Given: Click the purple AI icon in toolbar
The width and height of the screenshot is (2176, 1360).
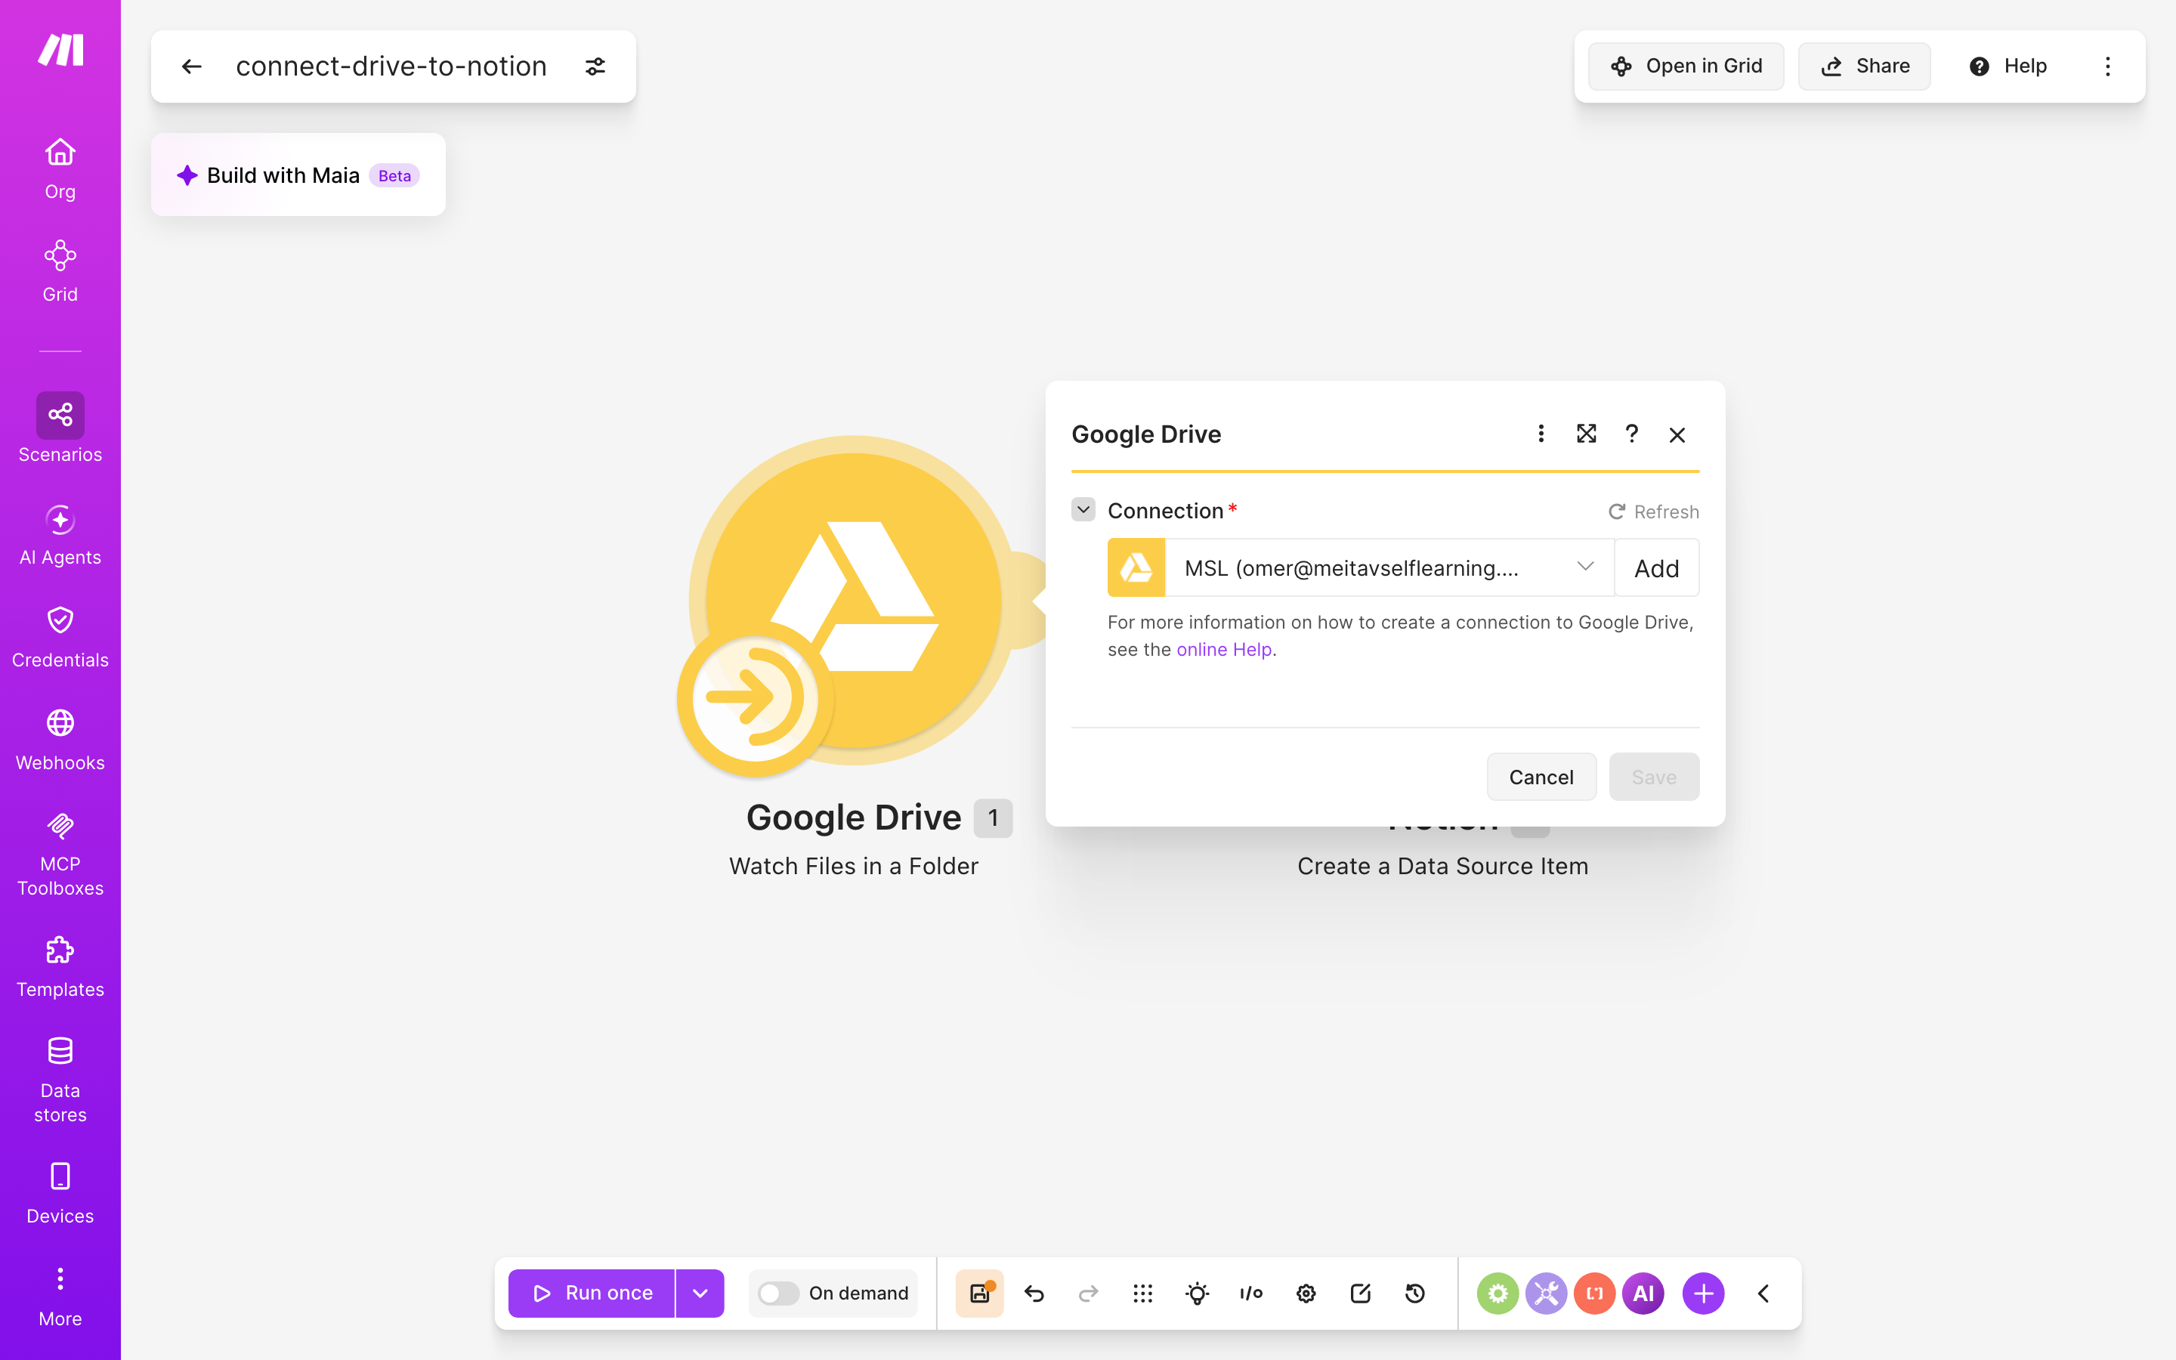Looking at the screenshot, I should [x=1643, y=1294].
